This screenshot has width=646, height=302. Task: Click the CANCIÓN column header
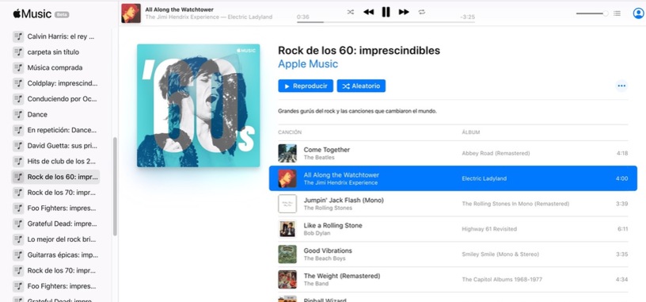pos(290,132)
